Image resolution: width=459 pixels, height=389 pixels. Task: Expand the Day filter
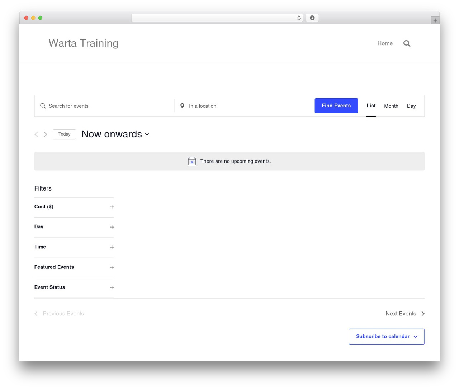pyautogui.click(x=74, y=227)
